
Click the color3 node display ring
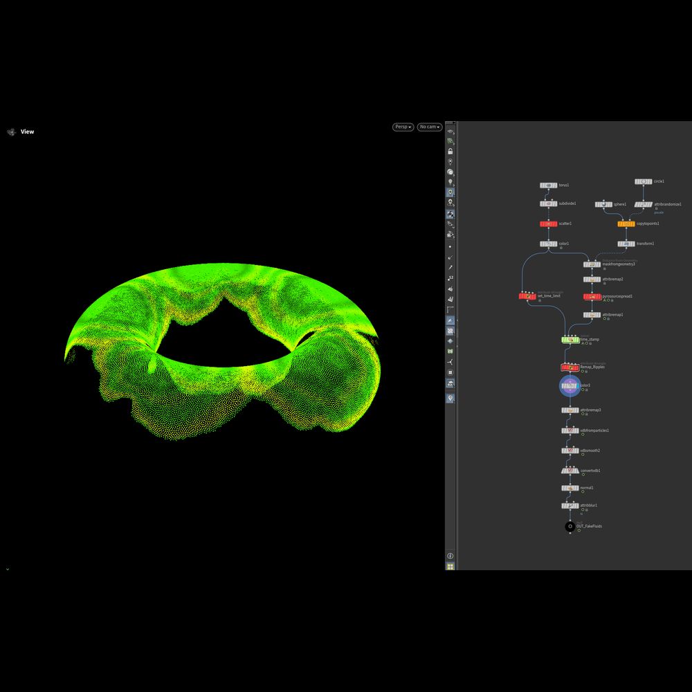tap(570, 386)
